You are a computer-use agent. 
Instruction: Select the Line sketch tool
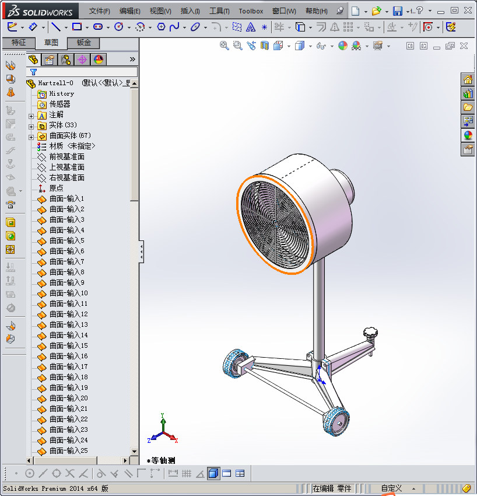point(56,27)
